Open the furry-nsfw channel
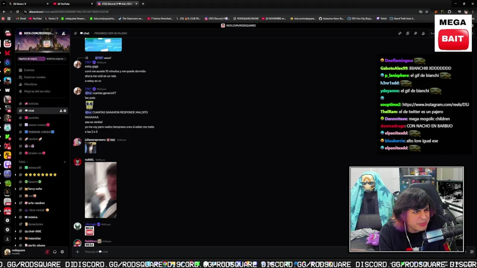This screenshot has height=268, width=477. click(x=42, y=189)
